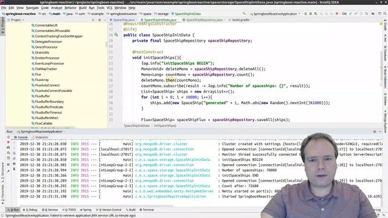Select the Console tab in Run panel
Screen dimensions: 388x218
tap(21, 137)
